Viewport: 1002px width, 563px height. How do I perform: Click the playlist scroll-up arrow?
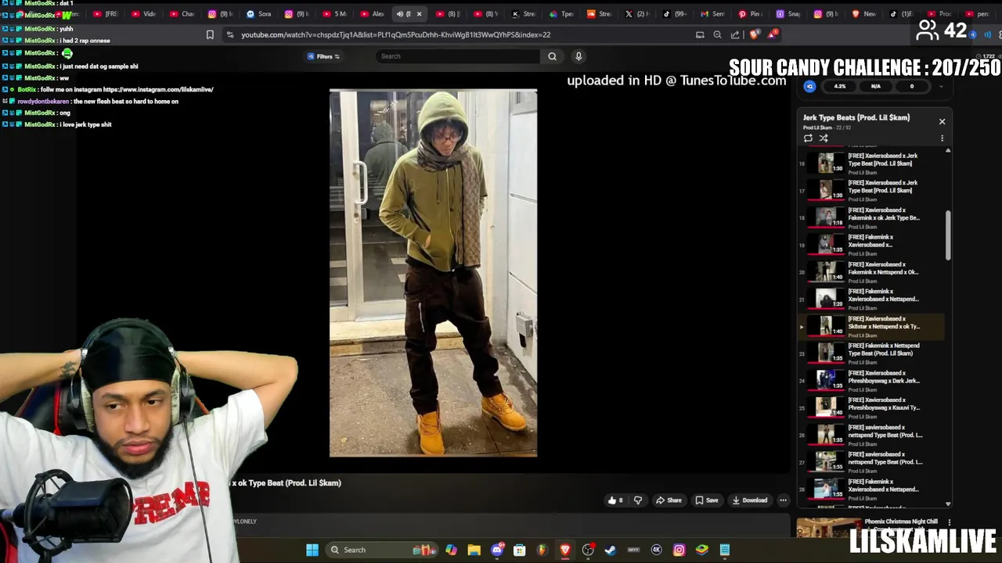(x=948, y=150)
